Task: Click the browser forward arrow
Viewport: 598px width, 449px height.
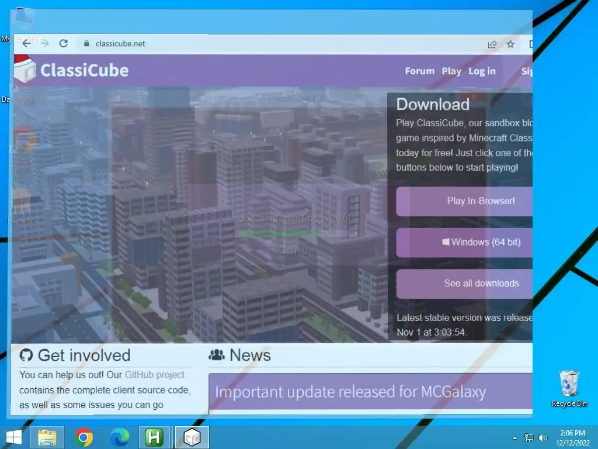Action: [x=44, y=43]
